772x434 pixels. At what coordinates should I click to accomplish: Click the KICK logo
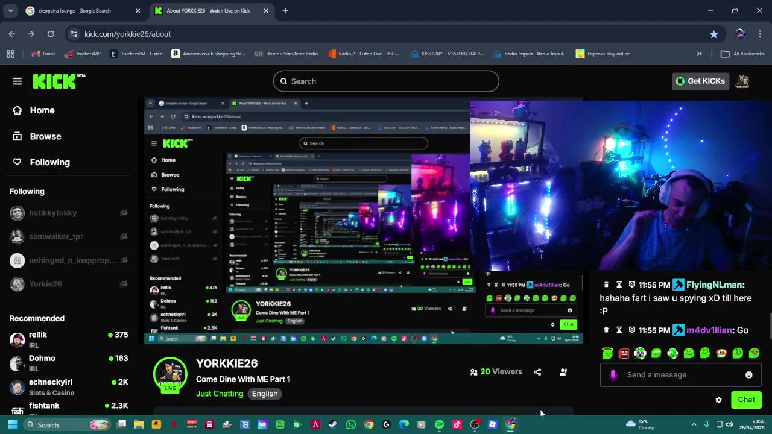[x=59, y=81]
